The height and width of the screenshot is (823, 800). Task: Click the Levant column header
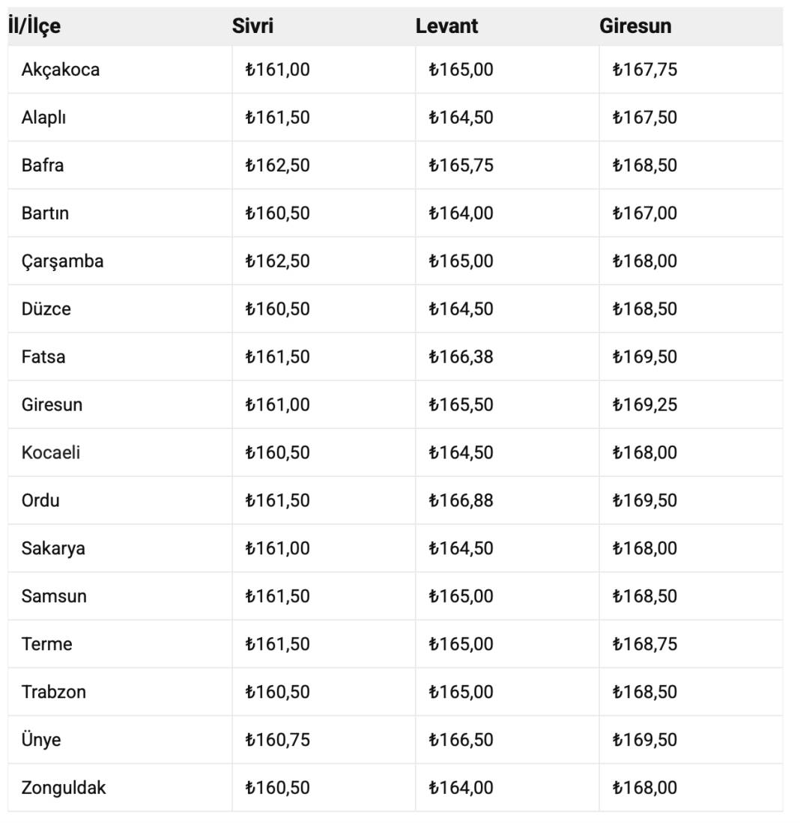(x=446, y=25)
